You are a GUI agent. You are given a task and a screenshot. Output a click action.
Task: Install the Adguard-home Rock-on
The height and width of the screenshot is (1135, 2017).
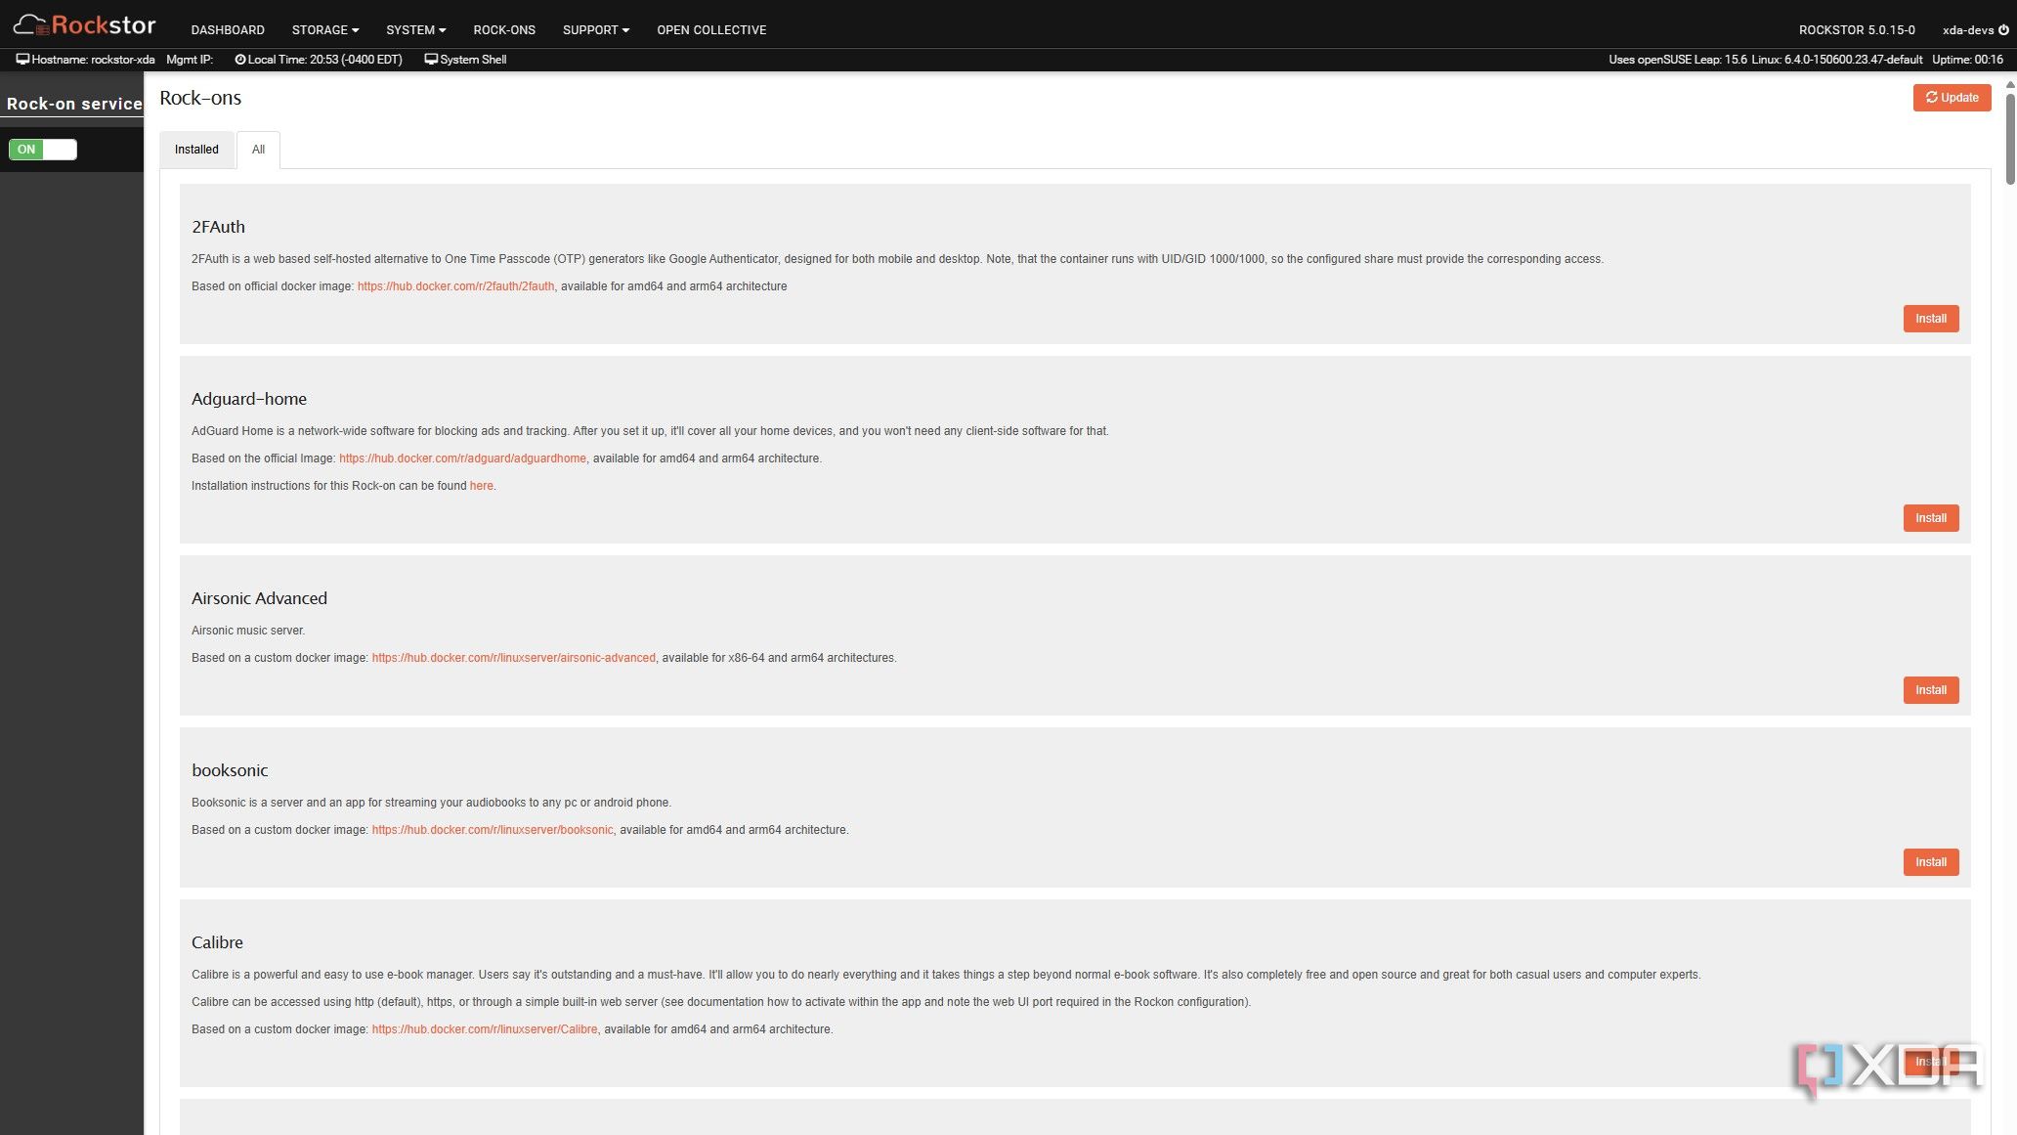click(1931, 518)
